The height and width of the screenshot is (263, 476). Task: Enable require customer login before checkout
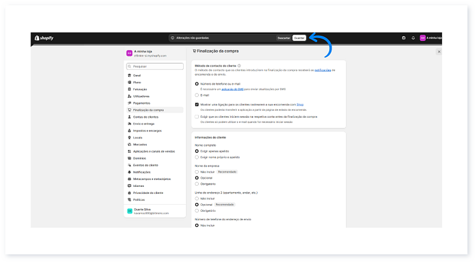(197, 117)
